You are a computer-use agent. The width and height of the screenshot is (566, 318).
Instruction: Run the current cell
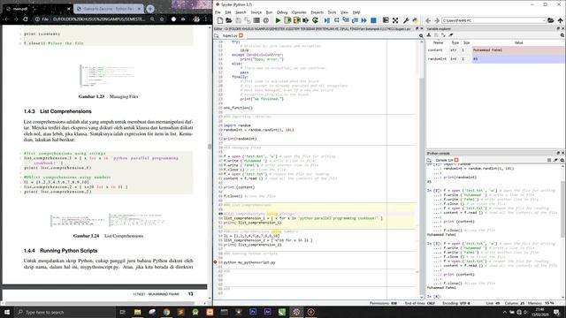pos(287,20)
